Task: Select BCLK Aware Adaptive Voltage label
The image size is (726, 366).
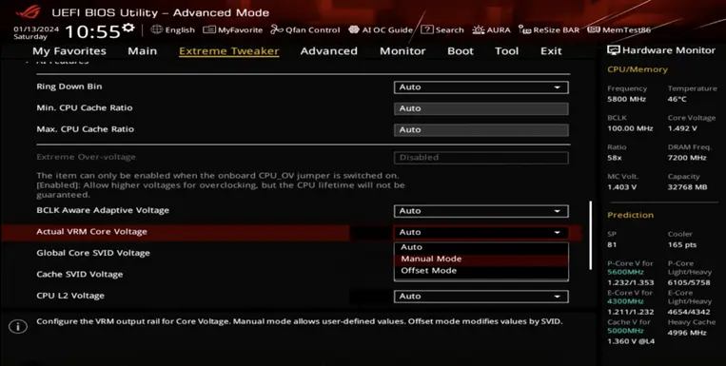Action: (103, 210)
